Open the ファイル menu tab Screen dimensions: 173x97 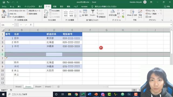4,6
